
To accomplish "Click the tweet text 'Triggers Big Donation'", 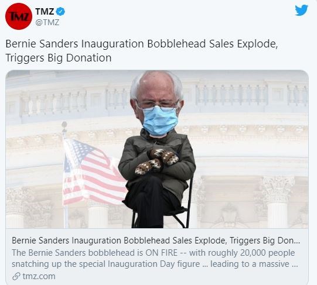I will pos(59,58).
